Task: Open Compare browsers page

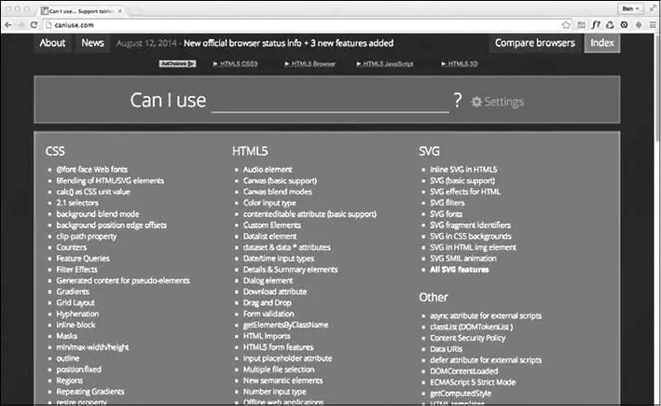Action: (534, 43)
